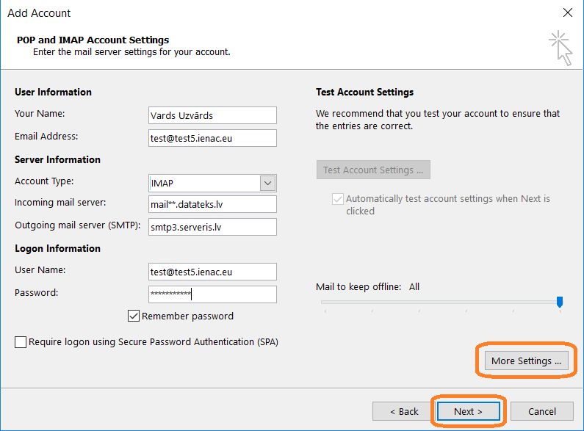This screenshot has width=584, height=431.
Task: Close the Add Account dialog
Action: point(568,12)
